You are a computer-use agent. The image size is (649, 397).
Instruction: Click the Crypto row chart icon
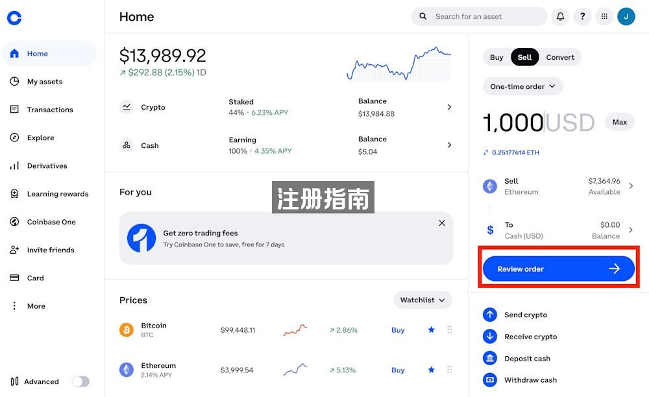coord(127,107)
